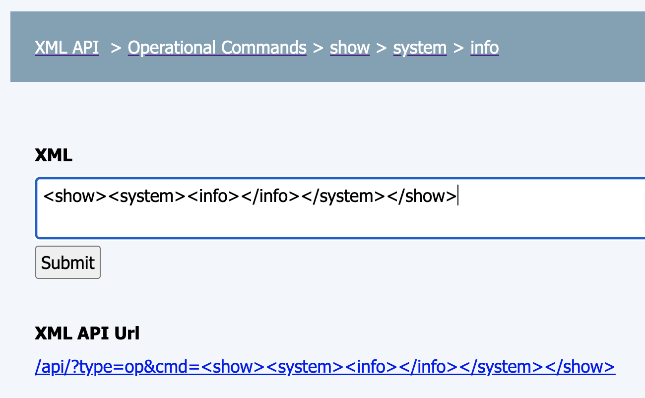Browse the show command tree link
645x398 pixels.
350,47
